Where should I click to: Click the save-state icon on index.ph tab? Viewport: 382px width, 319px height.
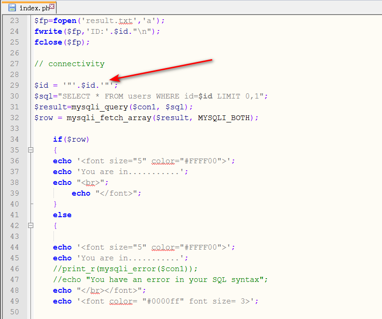[x=12, y=8]
